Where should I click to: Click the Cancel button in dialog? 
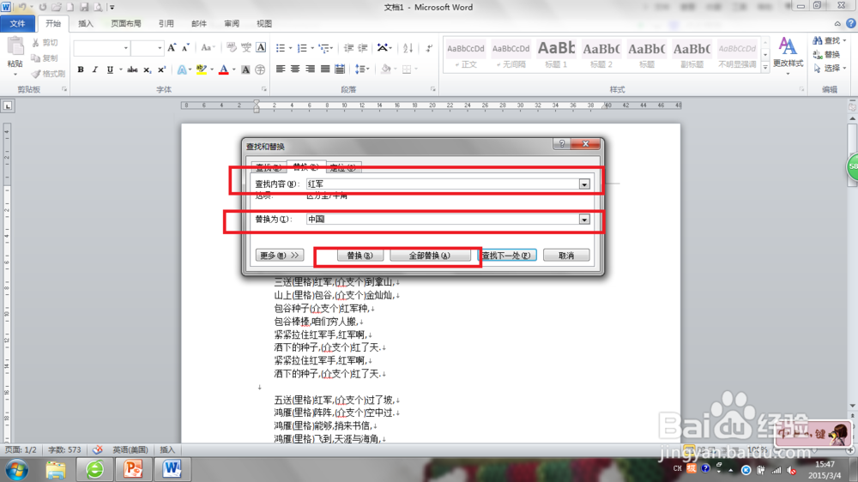tap(566, 256)
